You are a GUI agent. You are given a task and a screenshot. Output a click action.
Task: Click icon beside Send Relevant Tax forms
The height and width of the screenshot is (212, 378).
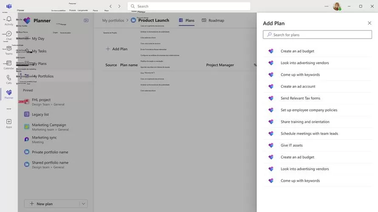point(271,98)
